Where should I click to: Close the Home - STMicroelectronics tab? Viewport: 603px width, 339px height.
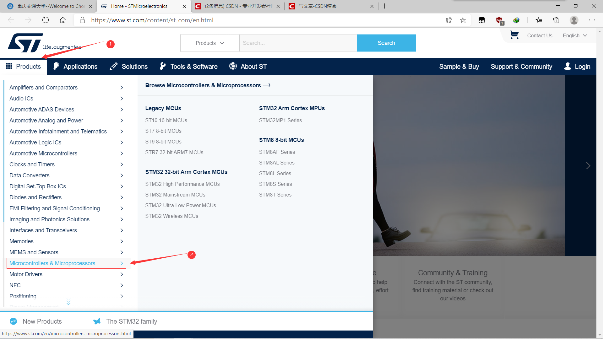184,6
